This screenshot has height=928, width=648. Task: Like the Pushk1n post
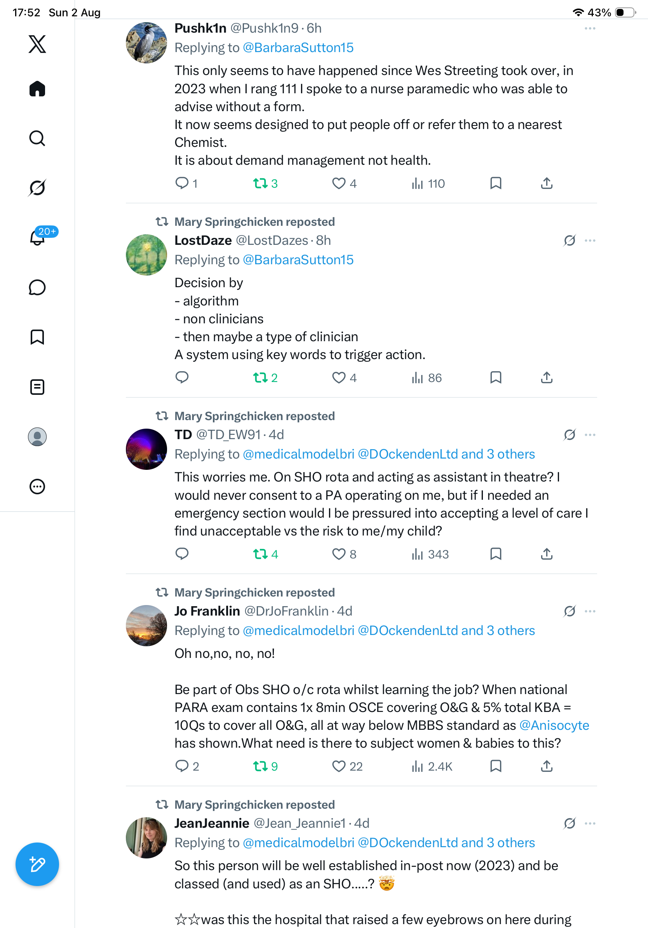[344, 183]
